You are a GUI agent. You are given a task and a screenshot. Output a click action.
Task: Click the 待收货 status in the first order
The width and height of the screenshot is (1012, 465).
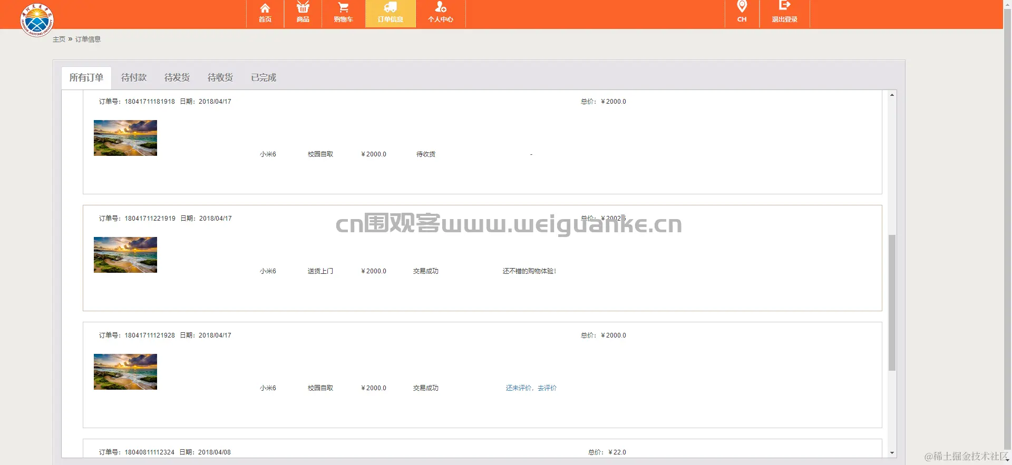(426, 154)
